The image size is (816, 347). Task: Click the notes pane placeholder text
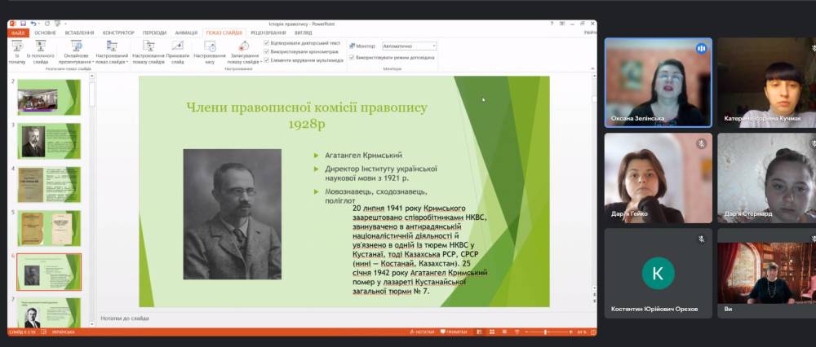click(125, 318)
